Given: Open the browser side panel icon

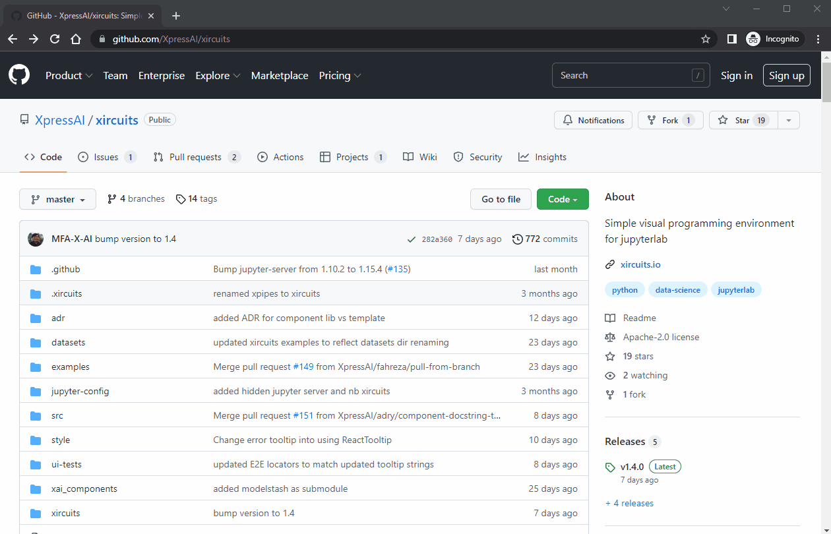Looking at the screenshot, I should pos(731,39).
